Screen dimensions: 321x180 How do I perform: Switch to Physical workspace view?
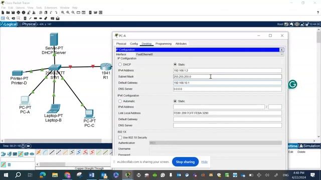coord(27,24)
